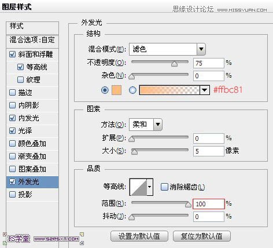273x248 pixels.
Task: Enable the 纹理 checkbox
Action: [x=20, y=80]
